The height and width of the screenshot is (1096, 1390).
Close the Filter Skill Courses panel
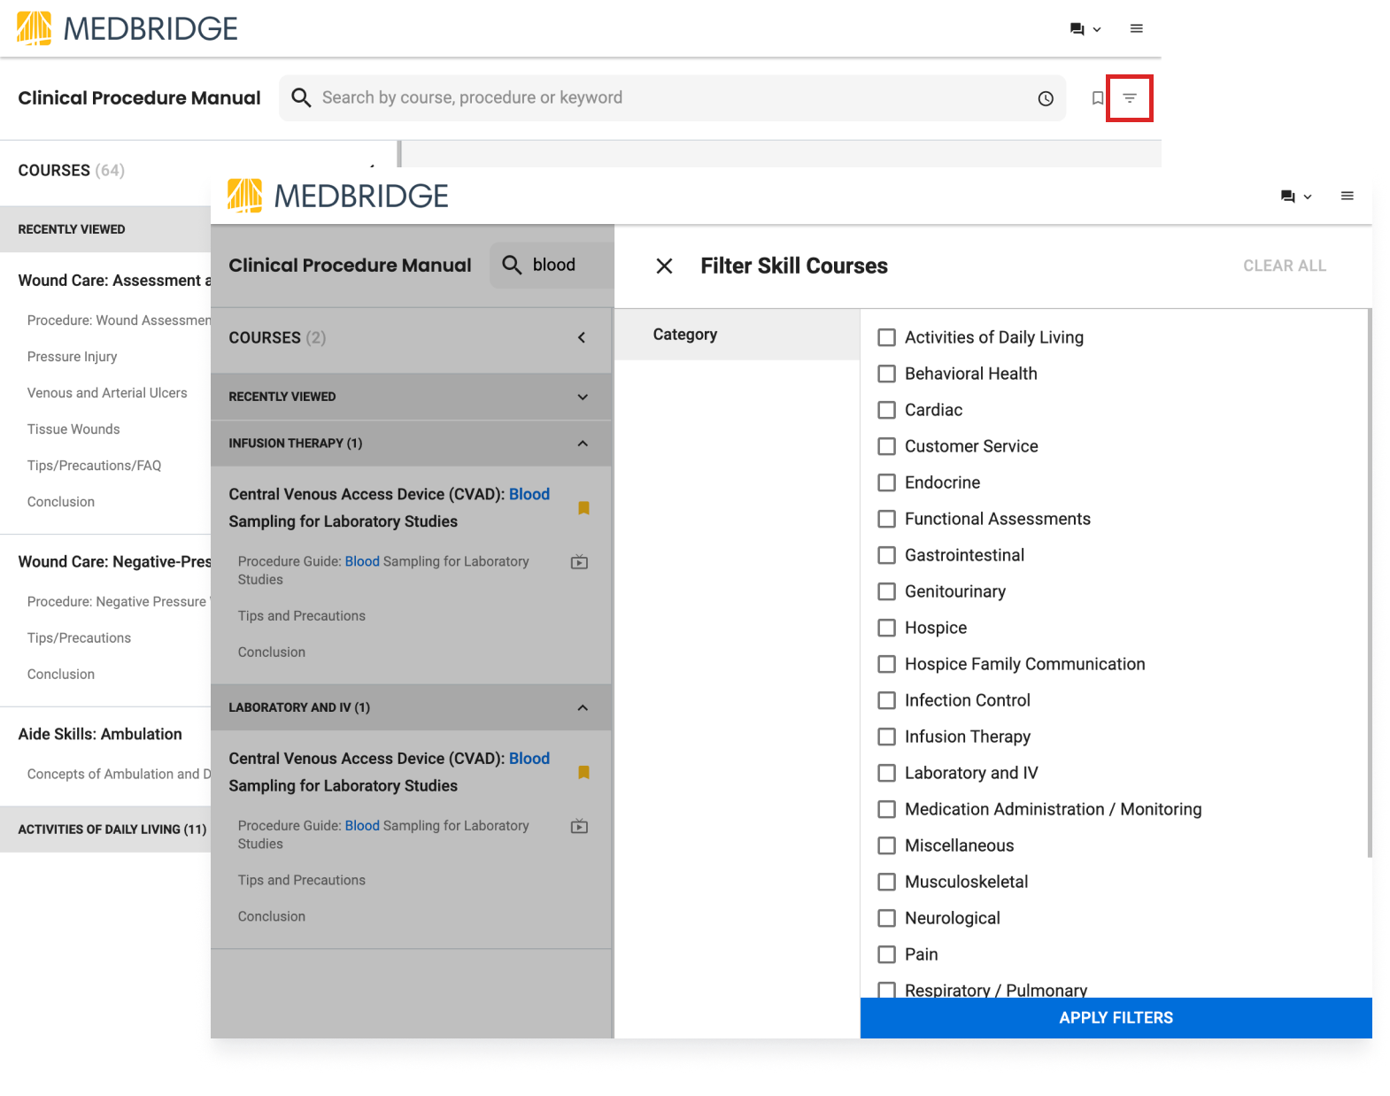(665, 266)
